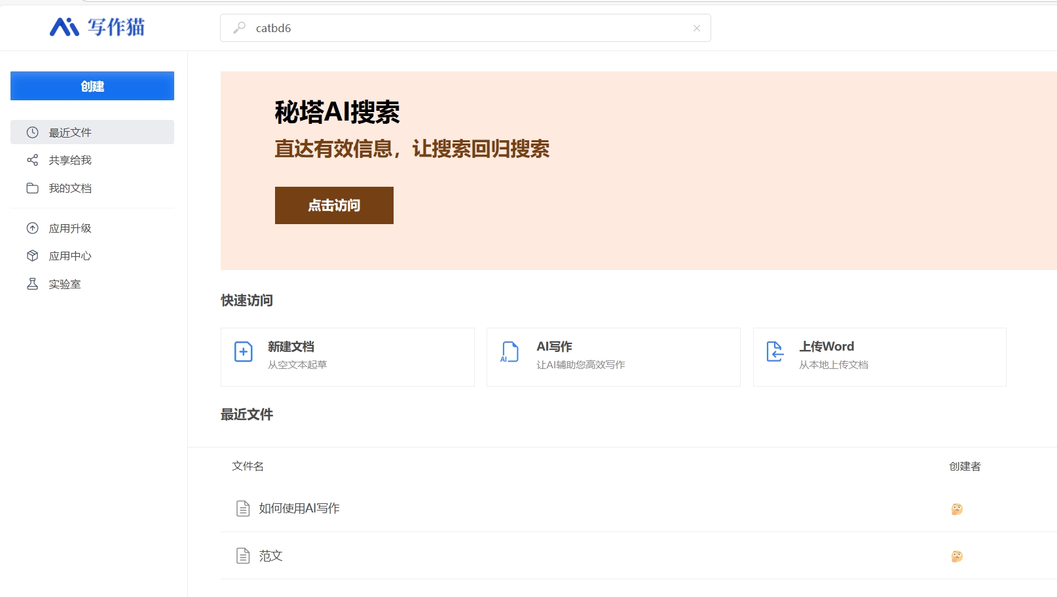Click the 文件名 column header
1057x597 pixels.
click(248, 466)
